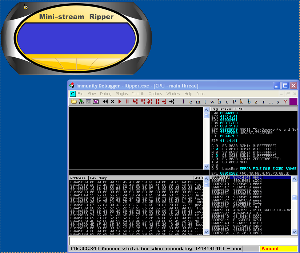Viewport: 300px width, 253px height.
Task: Click the disassembly pane scroll-up arrow
Action: click(x=206, y=110)
